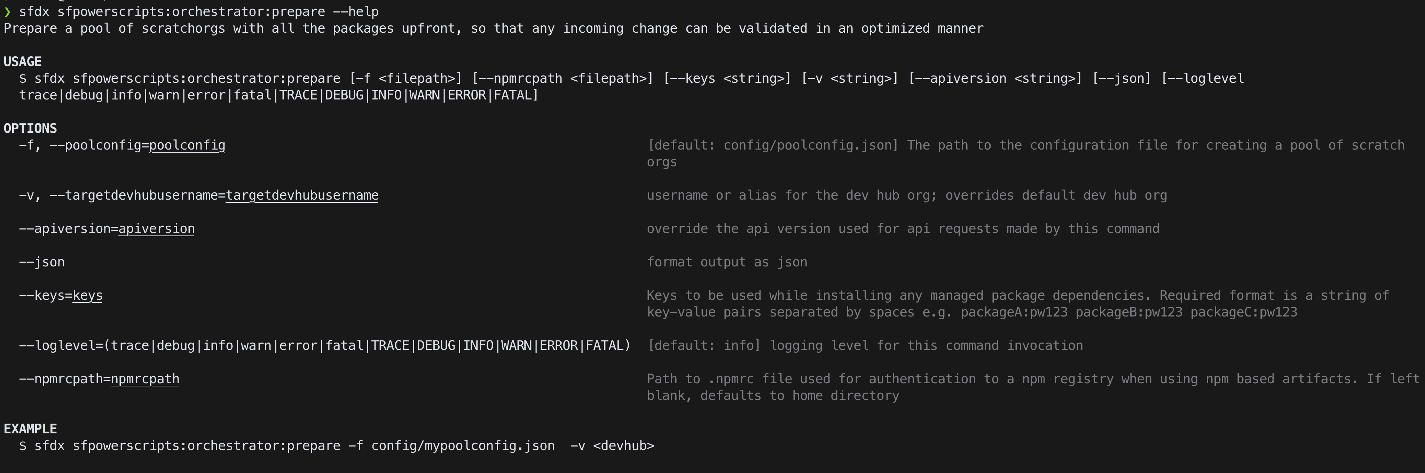This screenshot has width=1425, height=473.
Task: Click the packageA:pw123 sample key text
Action: tap(1014, 313)
